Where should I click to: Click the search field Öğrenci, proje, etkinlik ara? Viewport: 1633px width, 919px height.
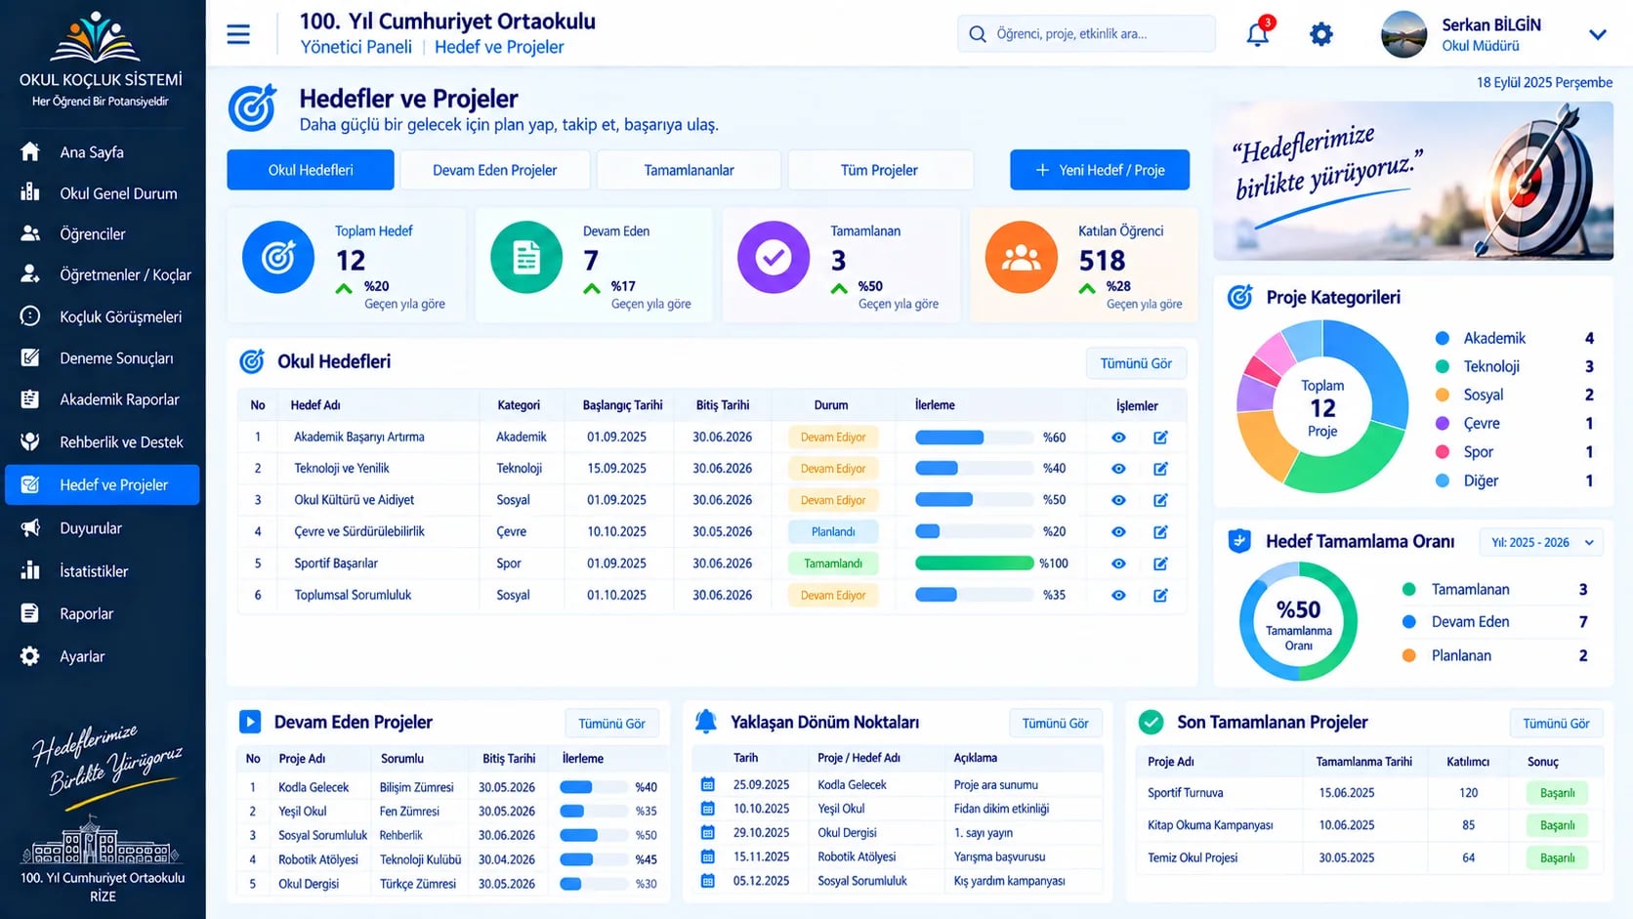(x=1086, y=33)
